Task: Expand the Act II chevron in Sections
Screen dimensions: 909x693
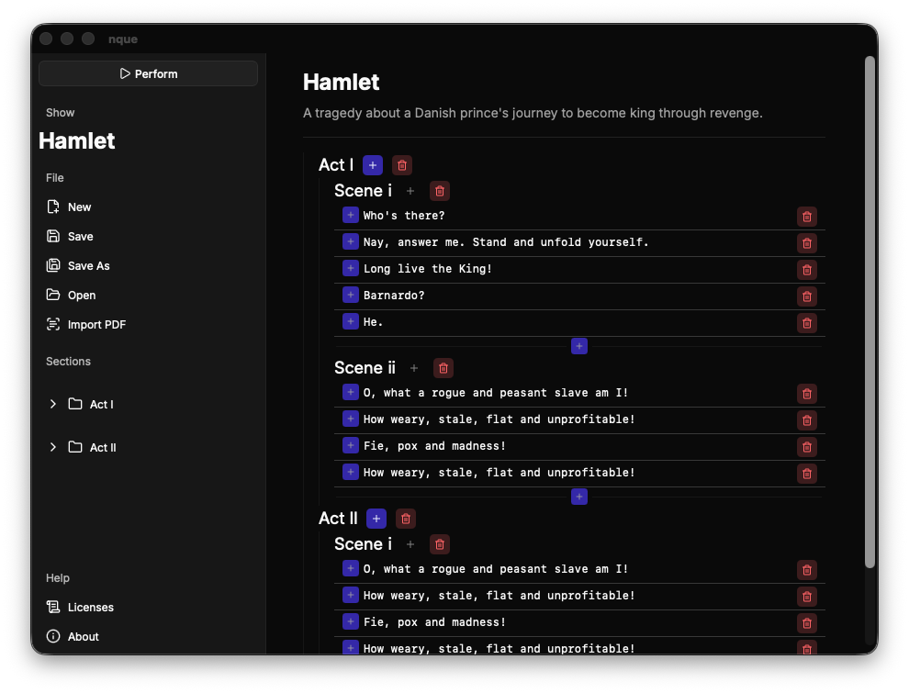Action: [52, 447]
